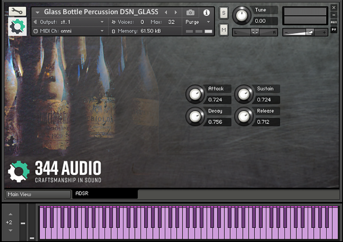This screenshot has width=343, height=242.
Task: Click the 344 Audio gear instrument icon
Action: click(17, 26)
